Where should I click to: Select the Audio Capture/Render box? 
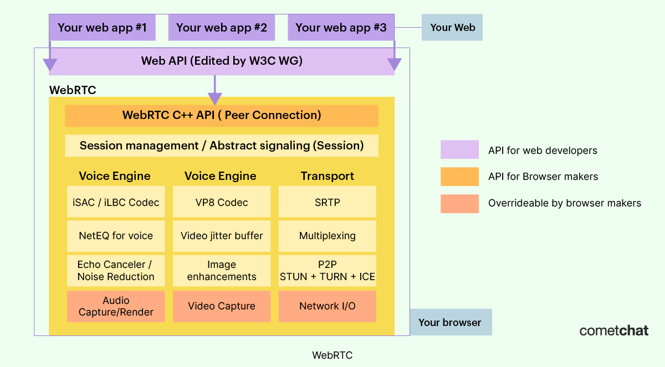point(116,306)
